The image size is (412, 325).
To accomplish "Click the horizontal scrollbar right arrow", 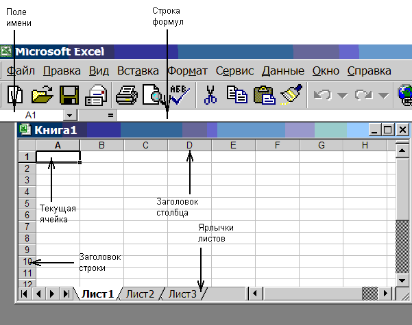I will coord(385,294).
